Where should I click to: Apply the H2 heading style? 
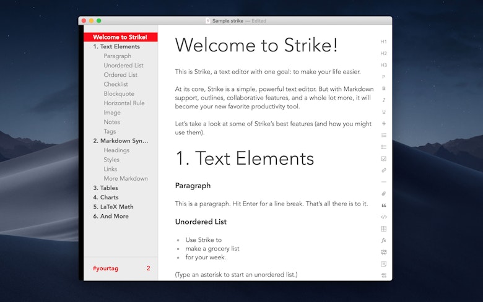pyautogui.click(x=383, y=53)
